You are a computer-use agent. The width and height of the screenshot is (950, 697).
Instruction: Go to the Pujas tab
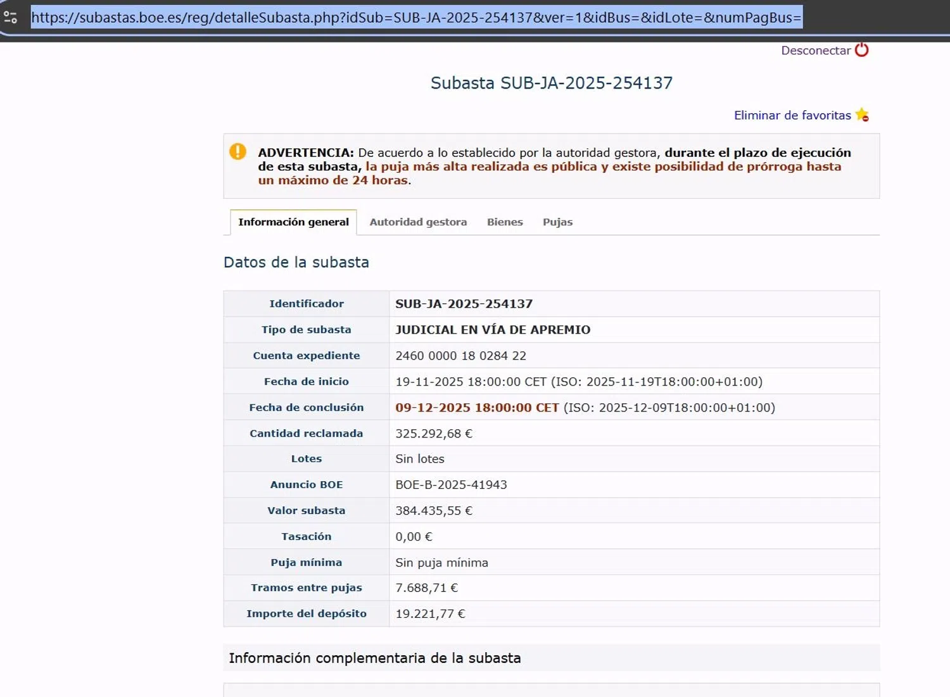[x=557, y=222]
